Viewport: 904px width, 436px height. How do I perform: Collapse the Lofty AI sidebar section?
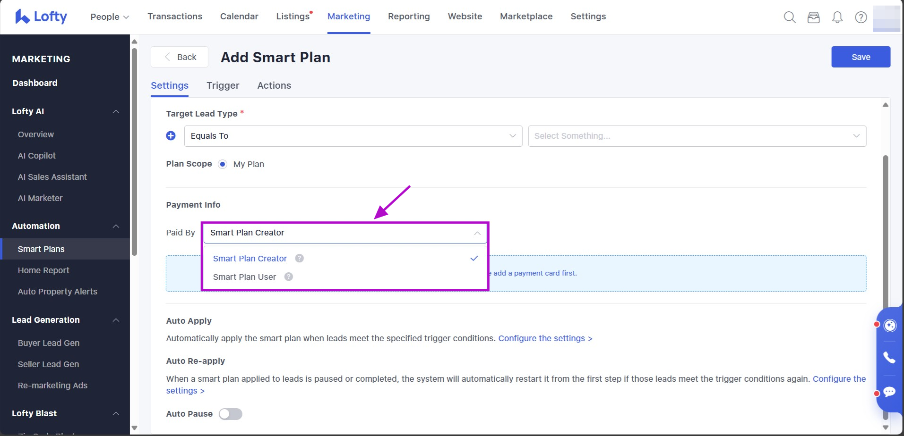coord(116,111)
